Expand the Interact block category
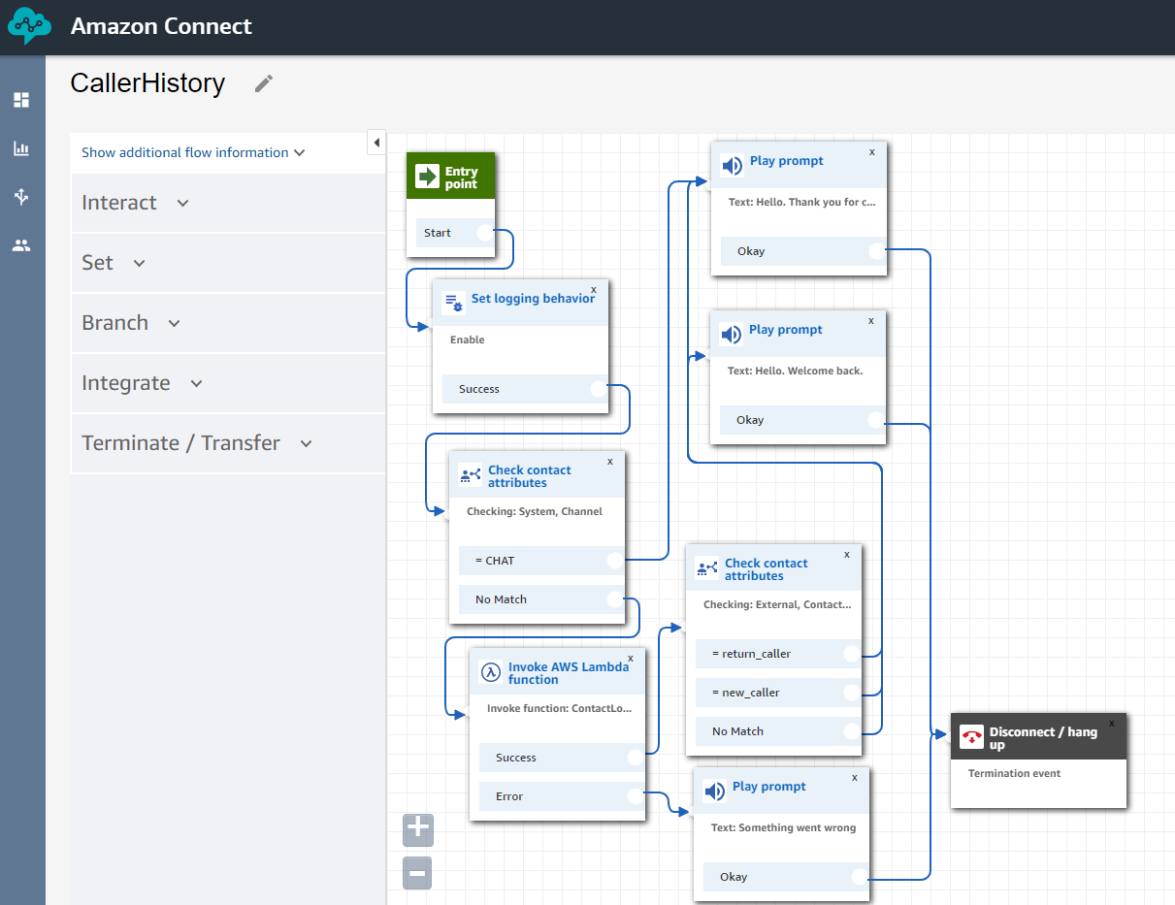Image resolution: width=1175 pixels, height=905 pixels. tap(228, 203)
